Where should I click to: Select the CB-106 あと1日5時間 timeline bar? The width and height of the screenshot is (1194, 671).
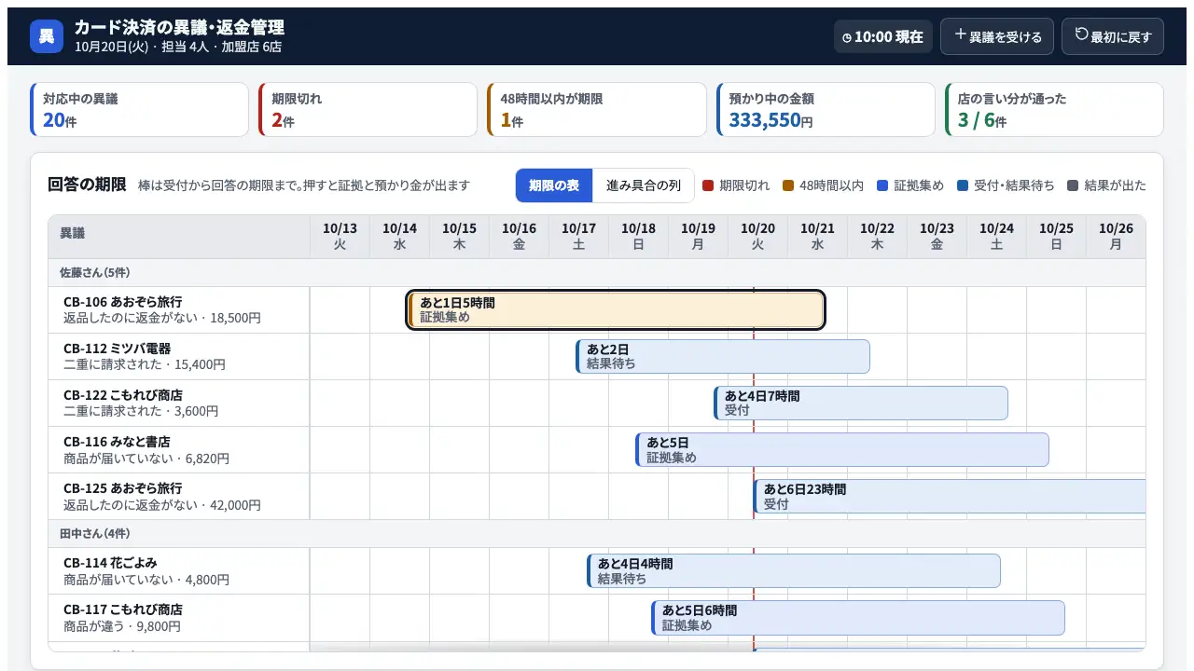616,310
